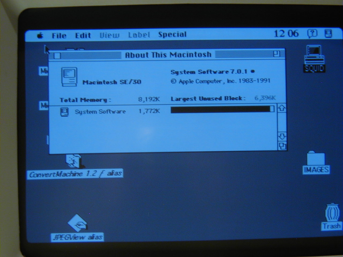
Task: Click the 'System Software' row name
Action: click(x=100, y=112)
